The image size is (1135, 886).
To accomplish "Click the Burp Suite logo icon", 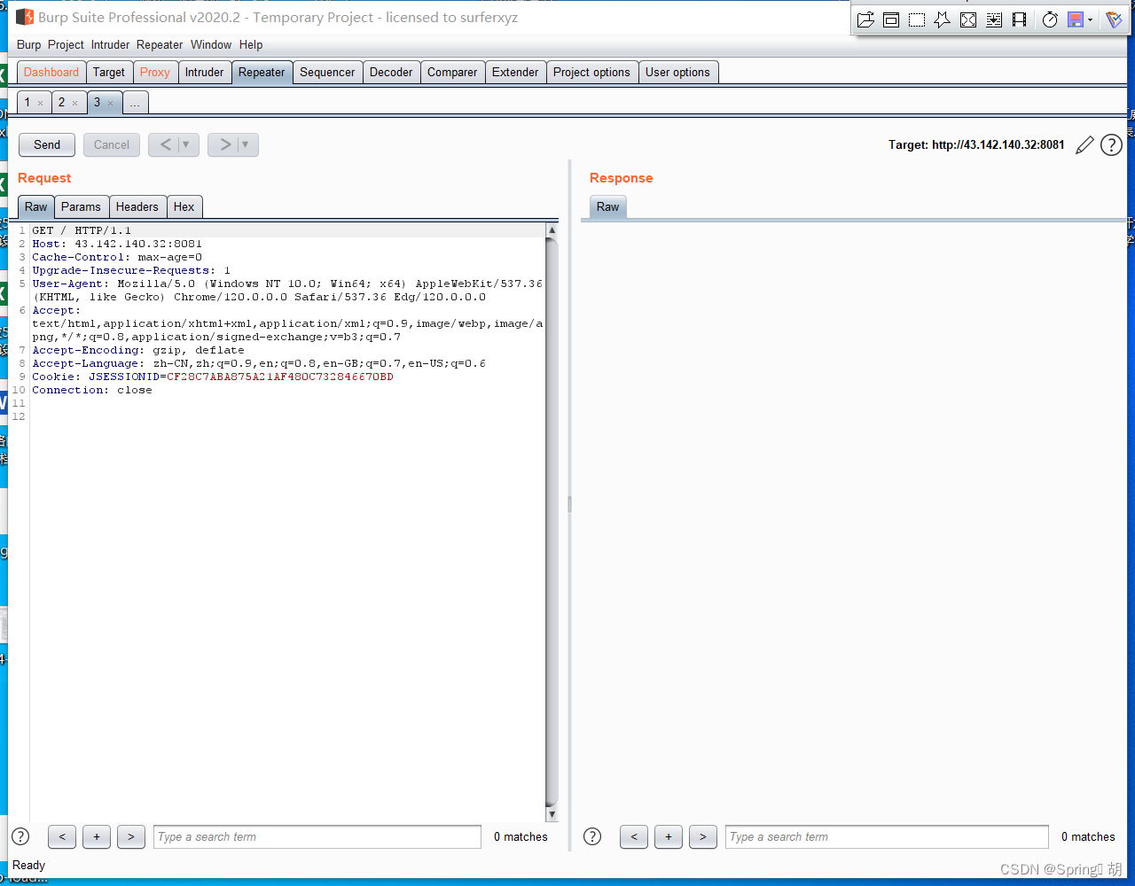I will [25, 17].
